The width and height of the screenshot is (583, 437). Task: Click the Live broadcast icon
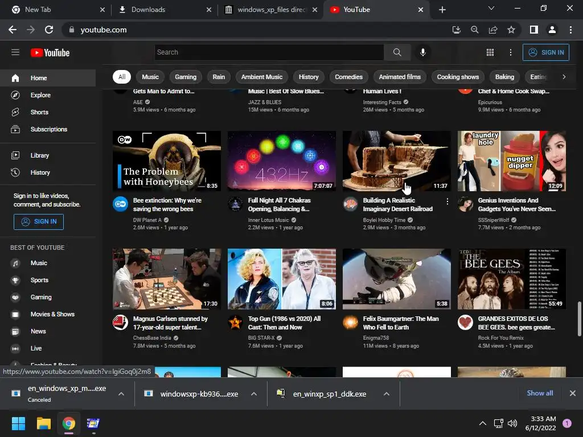click(15, 349)
